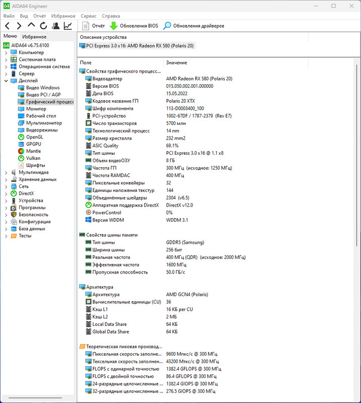The height and width of the screenshot is (403, 361).
Task: Select the Рабочий стол icon in tree
Action: [x=21, y=116]
